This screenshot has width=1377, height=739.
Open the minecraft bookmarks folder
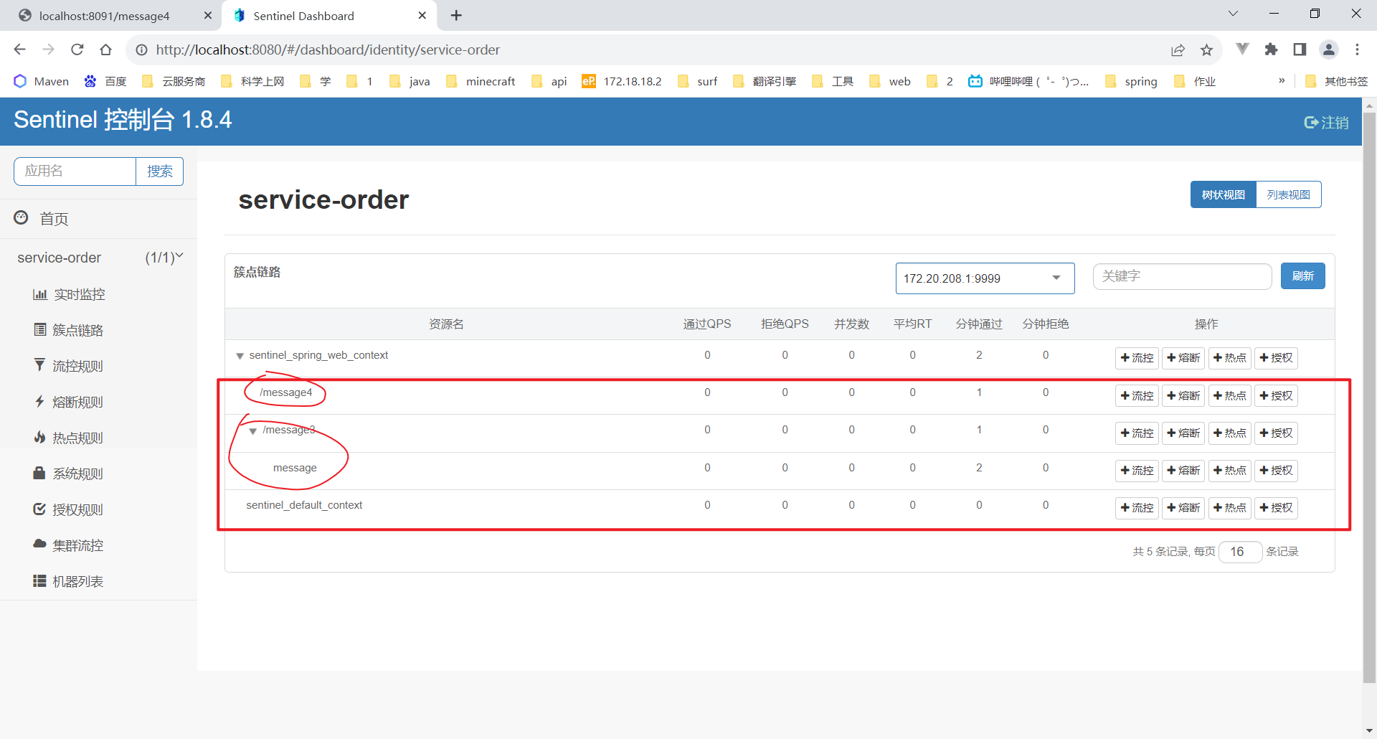481,81
